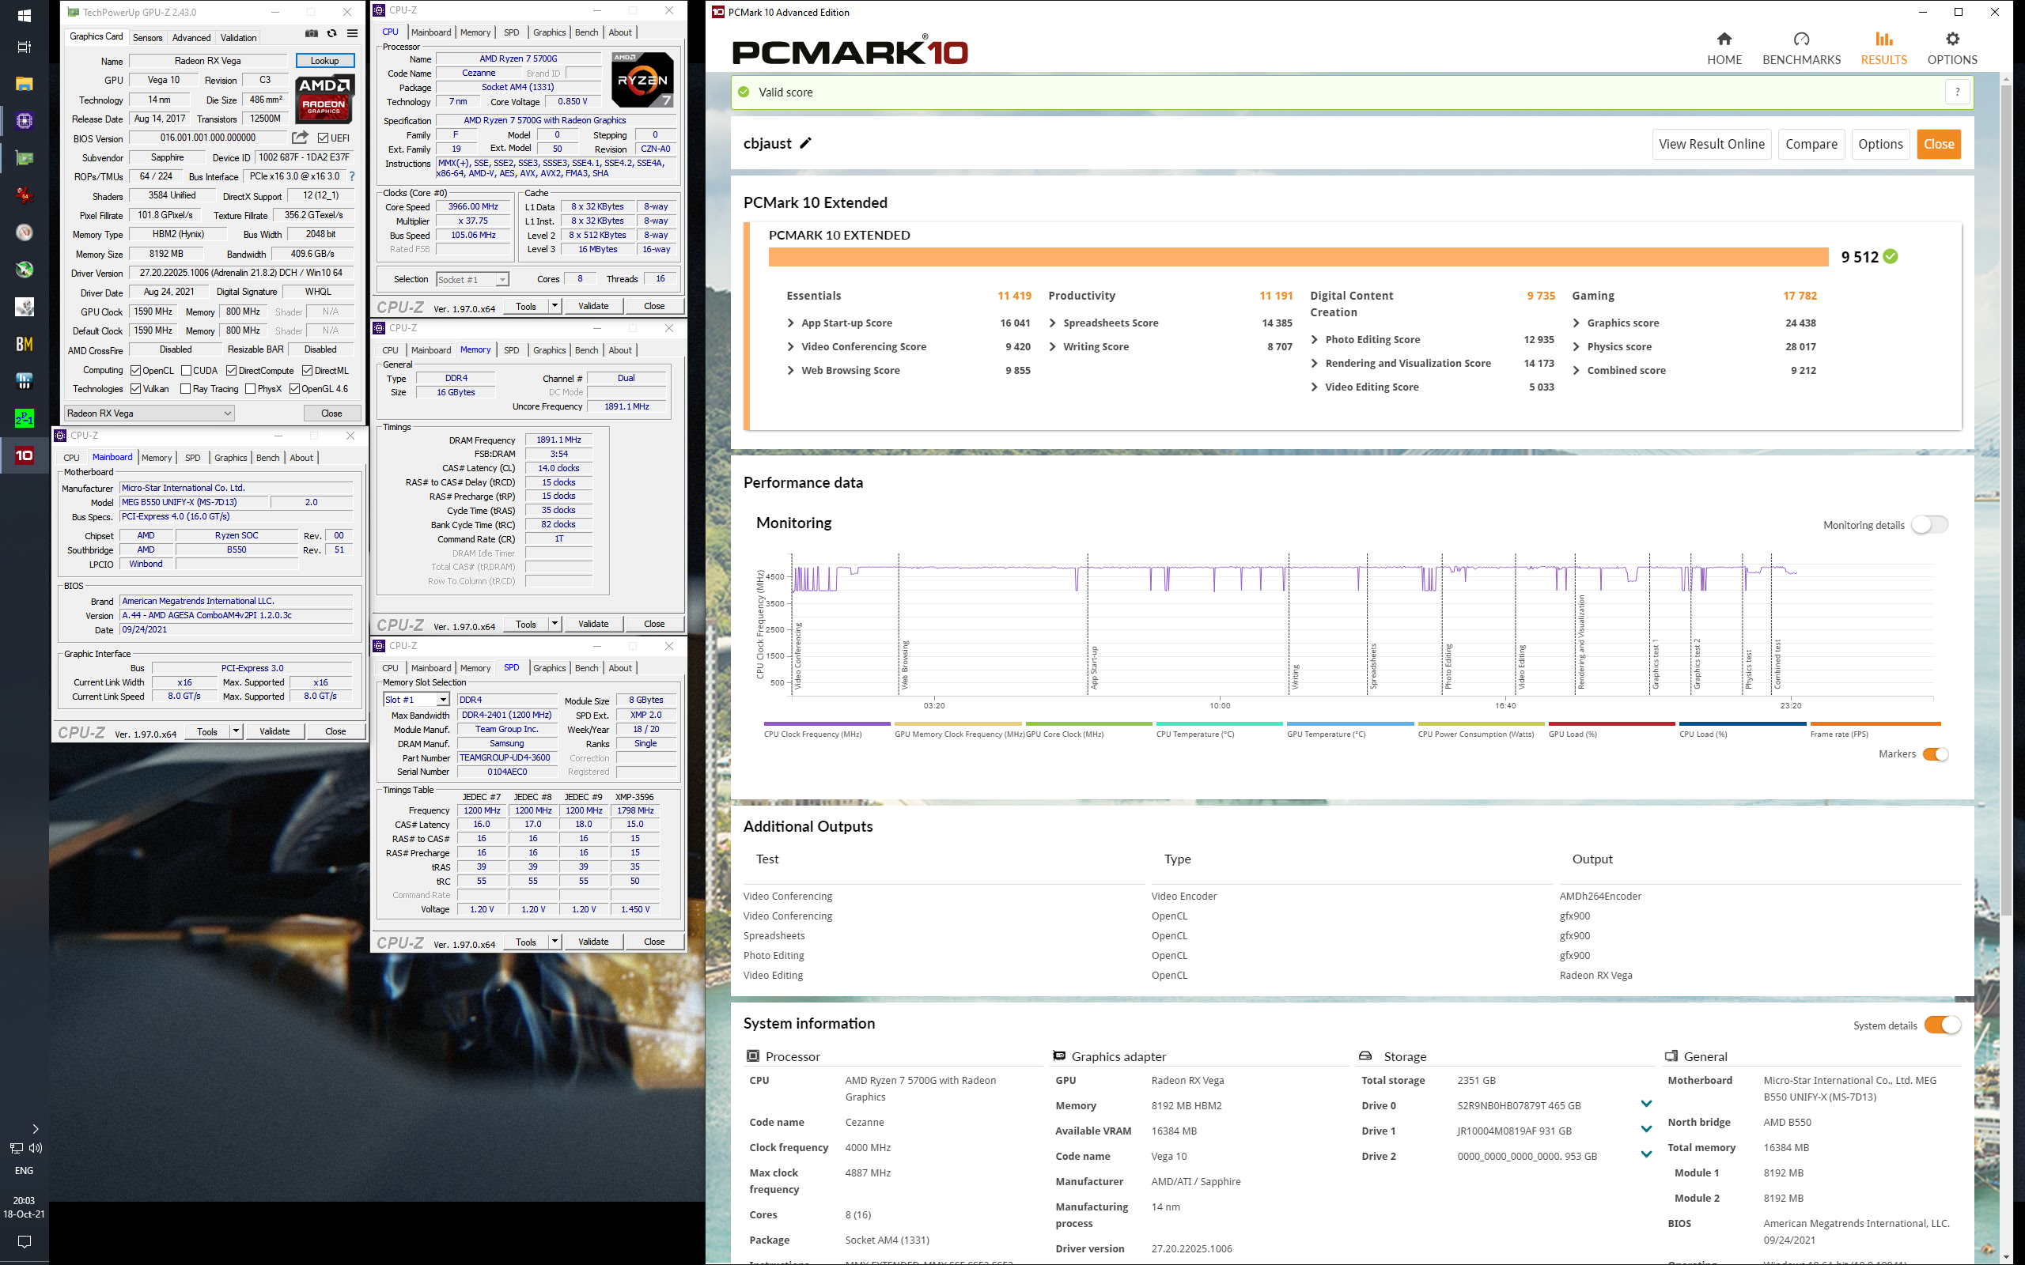This screenshot has width=2025, height=1265.
Task: Expand the Graphics score row
Action: click(1576, 323)
